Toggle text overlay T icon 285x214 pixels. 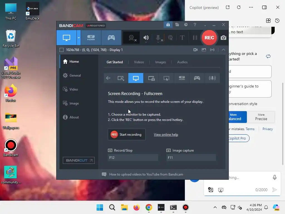pos(182,38)
